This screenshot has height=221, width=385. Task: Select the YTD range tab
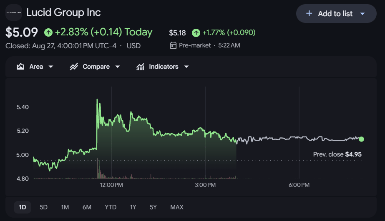111,207
